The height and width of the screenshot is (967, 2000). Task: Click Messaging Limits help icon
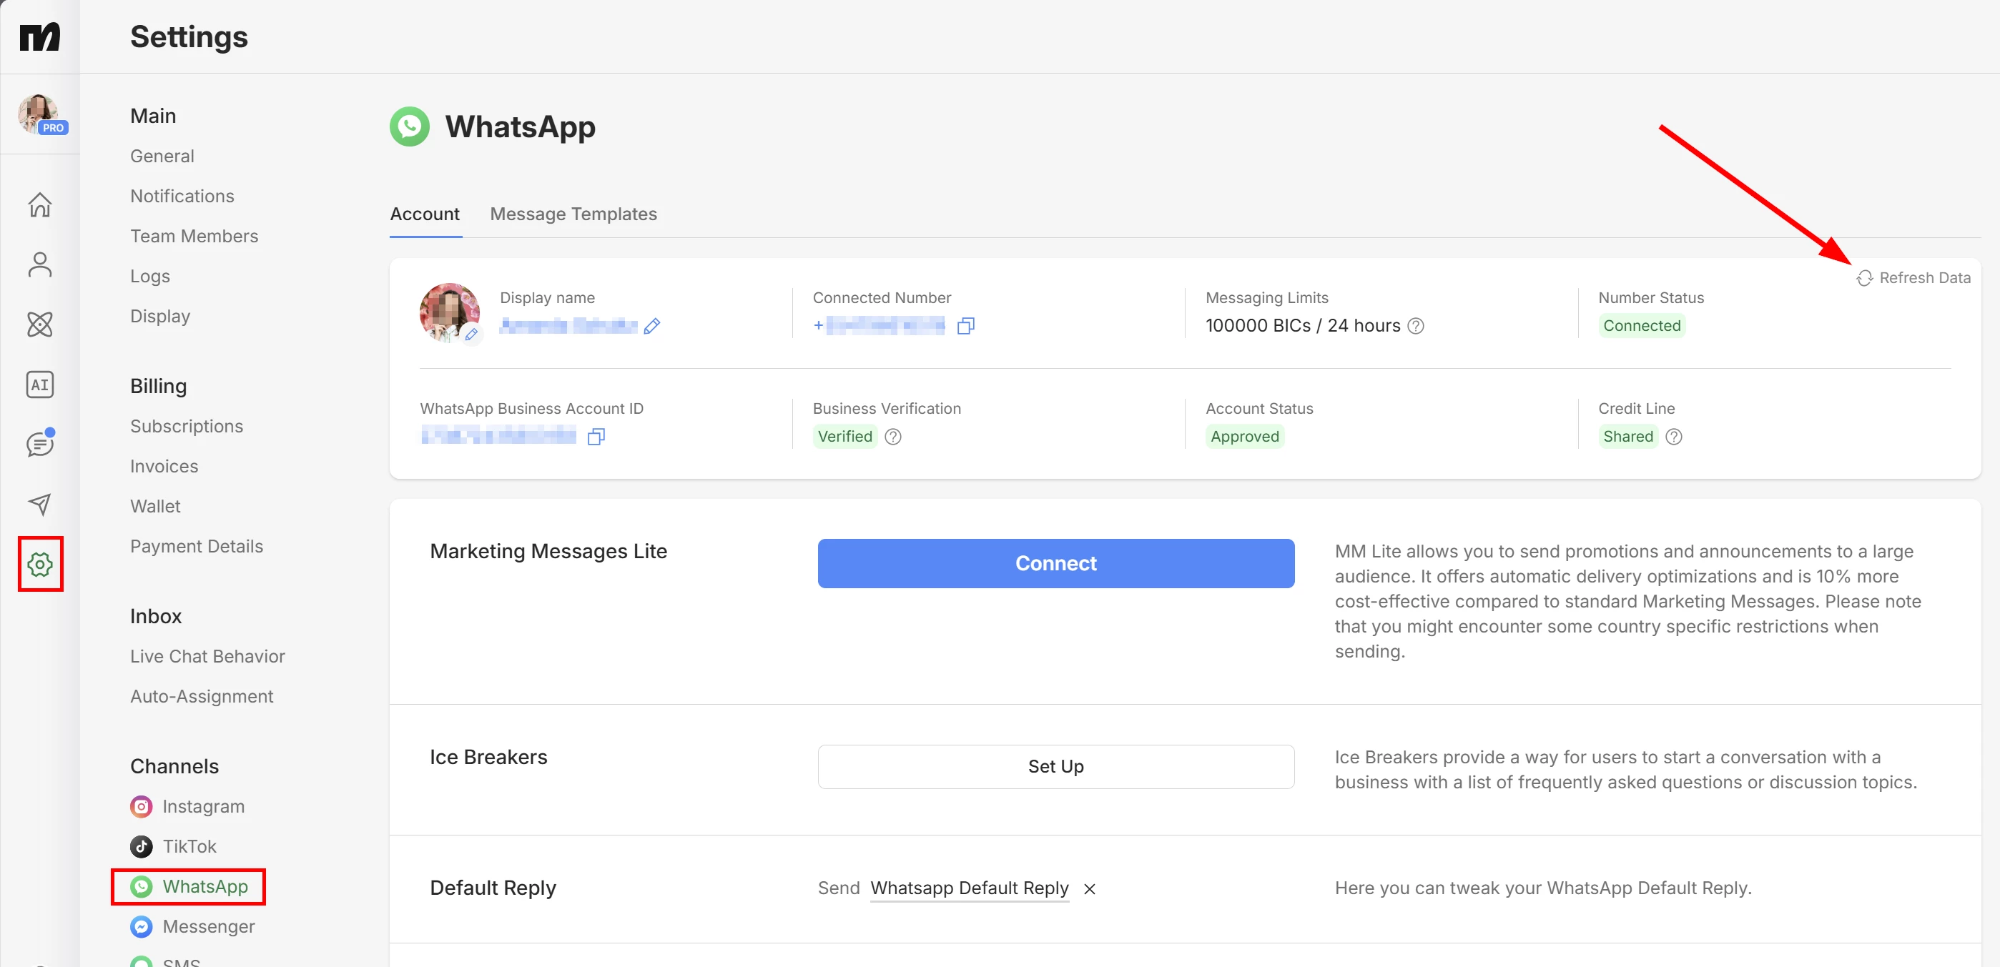1415,326
